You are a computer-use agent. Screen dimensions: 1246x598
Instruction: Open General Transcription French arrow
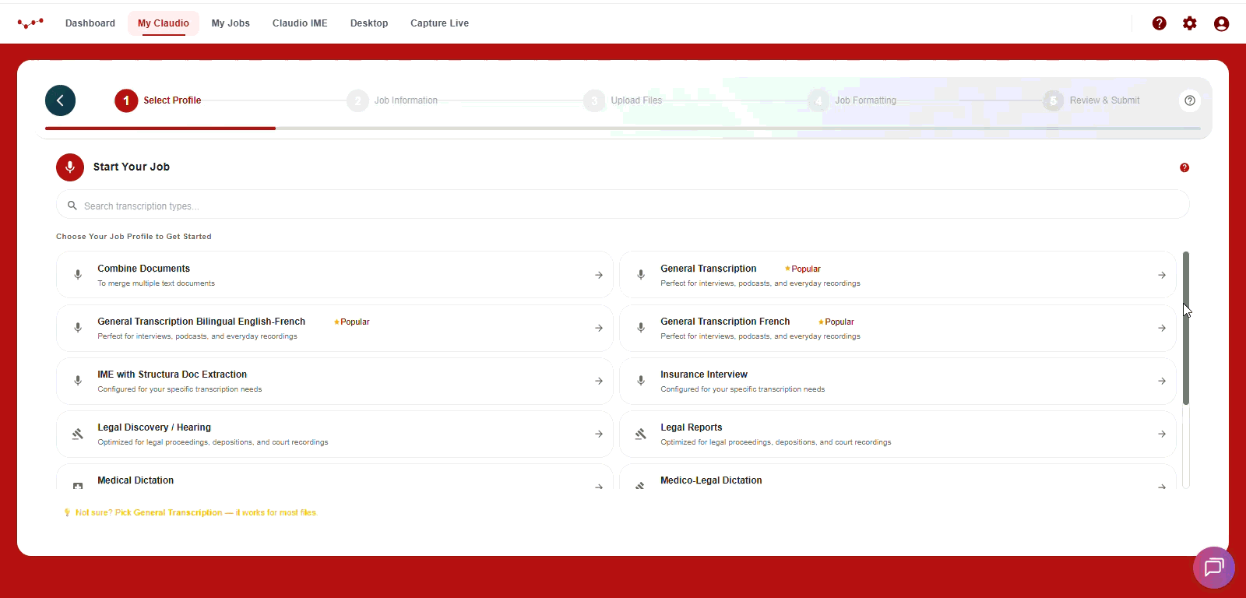pos(1162,328)
